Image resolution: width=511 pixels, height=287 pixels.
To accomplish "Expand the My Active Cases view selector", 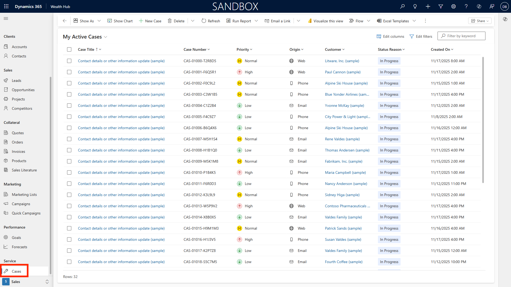I will pos(106,37).
